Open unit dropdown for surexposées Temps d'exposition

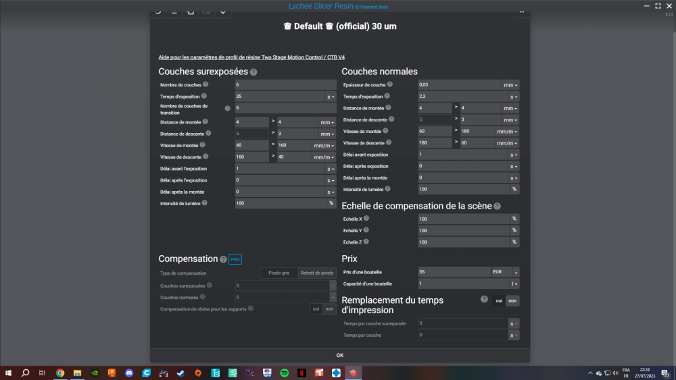[x=331, y=97]
